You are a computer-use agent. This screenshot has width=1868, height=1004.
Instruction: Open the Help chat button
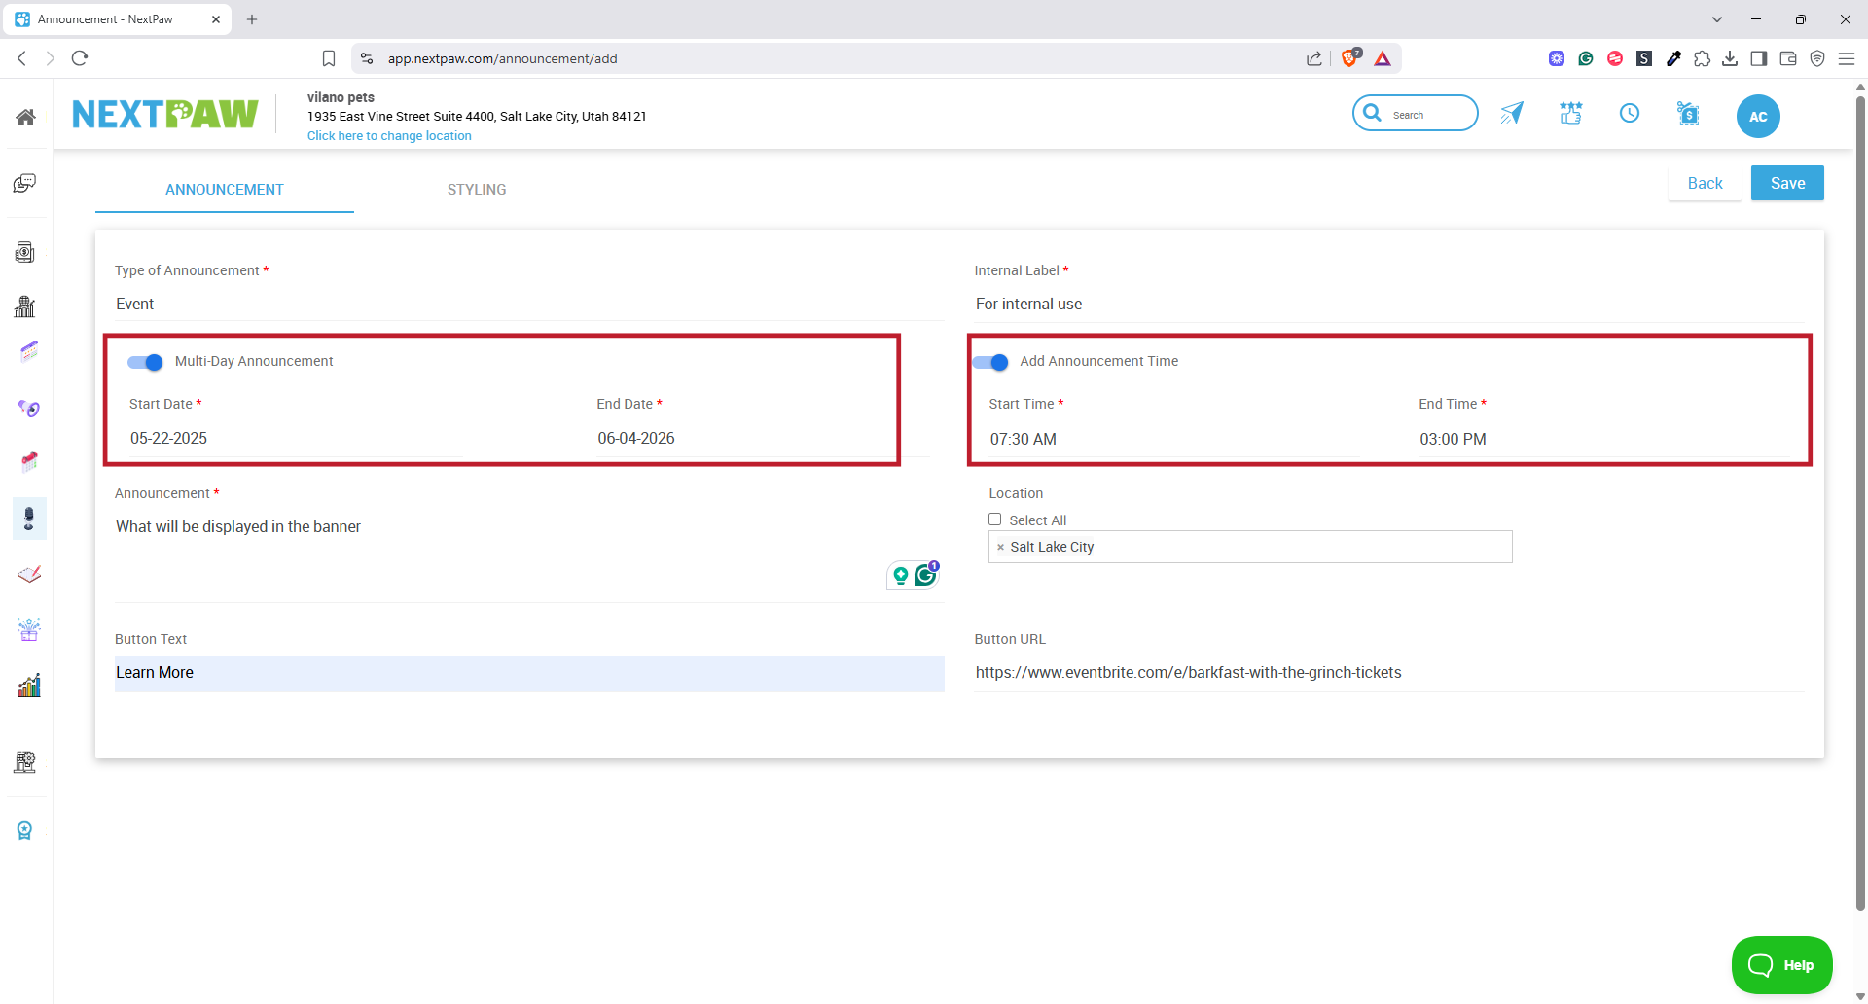(1781, 965)
